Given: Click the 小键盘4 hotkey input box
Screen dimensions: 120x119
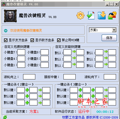Looking at the screenshot, I should tap(21, 58).
